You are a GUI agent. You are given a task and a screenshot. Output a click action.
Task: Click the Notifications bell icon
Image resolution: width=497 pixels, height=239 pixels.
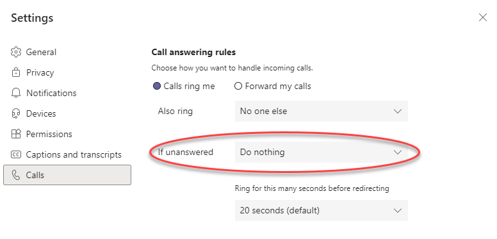pos(16,93)
